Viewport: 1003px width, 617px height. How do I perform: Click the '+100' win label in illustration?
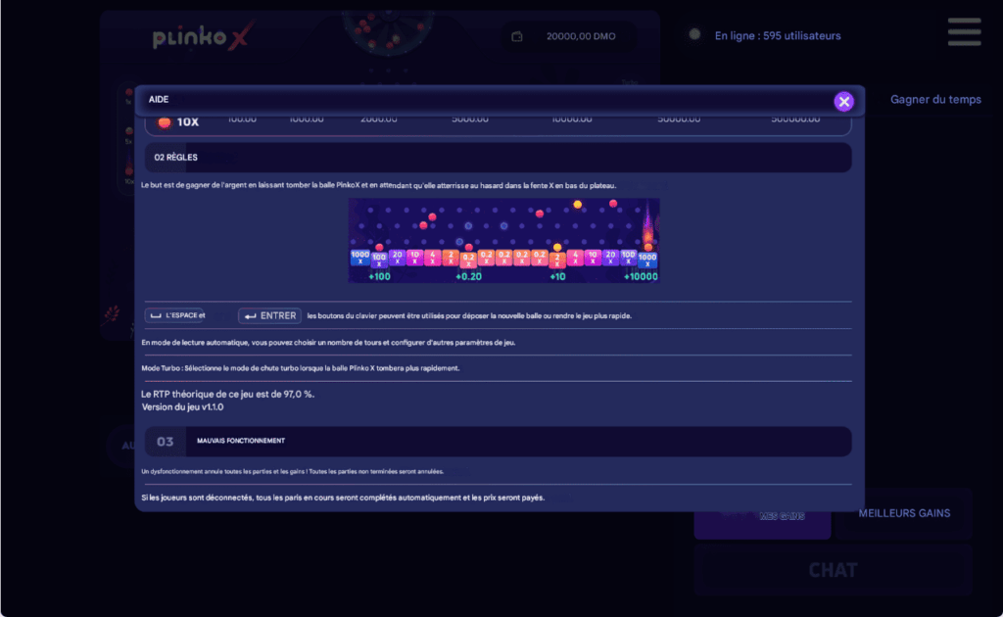[x=379, y=277]
